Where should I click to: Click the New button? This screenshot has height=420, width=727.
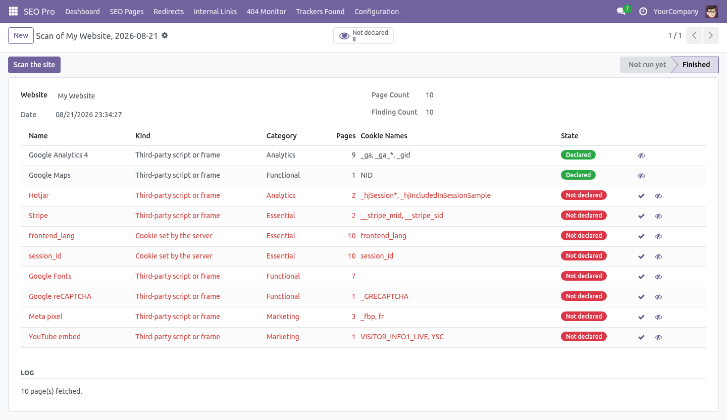[x=21, y=35]
